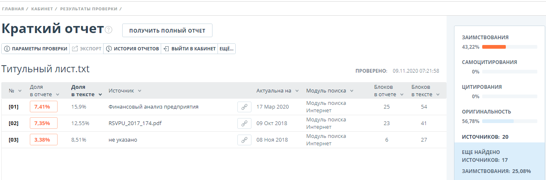Open Источник column dropdown arrow
This screenshot has width=546, height=180.
coord(140,91)
